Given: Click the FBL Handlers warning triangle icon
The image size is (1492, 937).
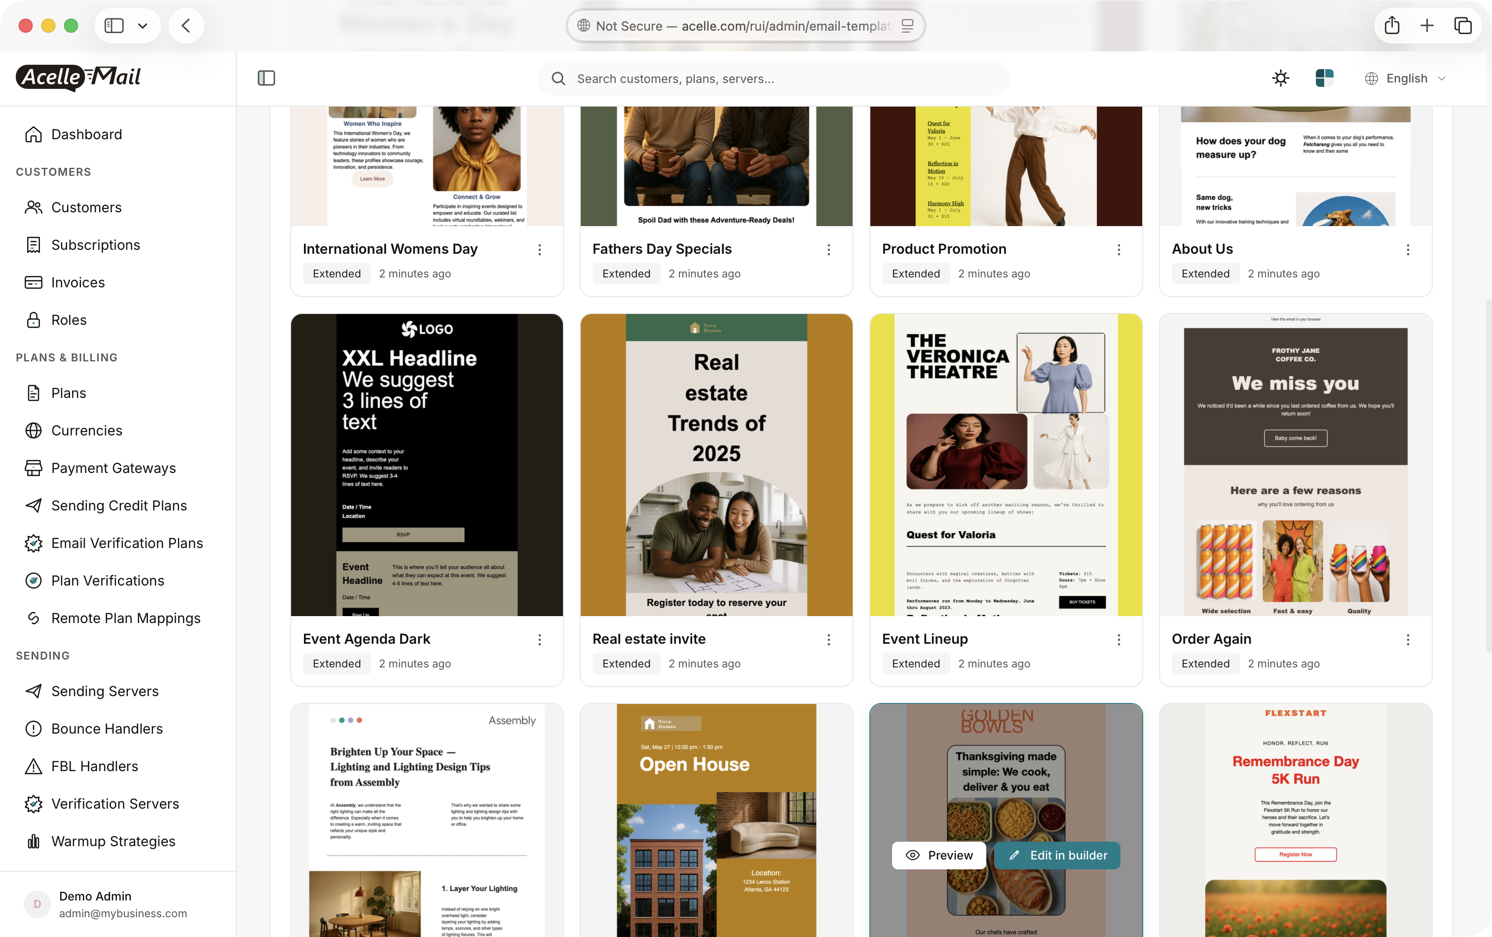Looking at the screenshot, I should (34, 766).
